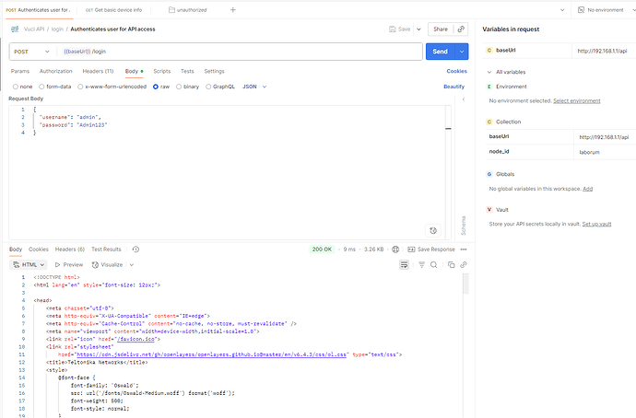Click the Visualize icon
Image resolution: width=636 pixels, height=418 pixels.
95,265
